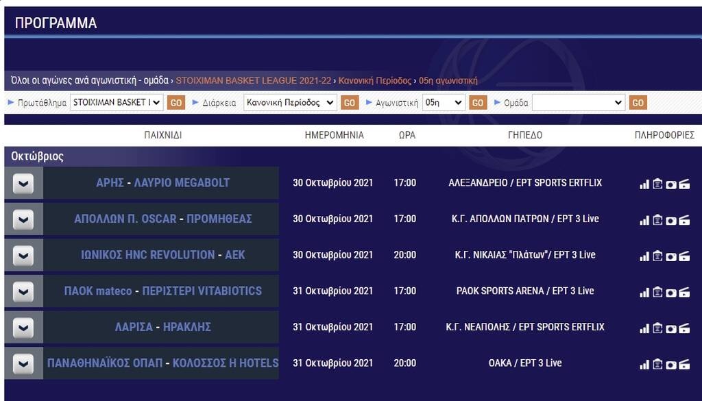Open camera photos icon for ΠΑΟΚ - ΠΕΡΙΣΤΕΡΙ game
This screenshot has height=401, width=702.
[x=670, y=293]
